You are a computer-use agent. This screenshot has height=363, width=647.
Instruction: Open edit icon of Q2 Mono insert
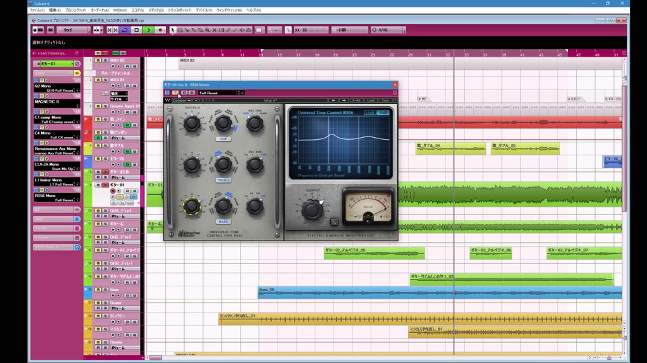(47, 80)
